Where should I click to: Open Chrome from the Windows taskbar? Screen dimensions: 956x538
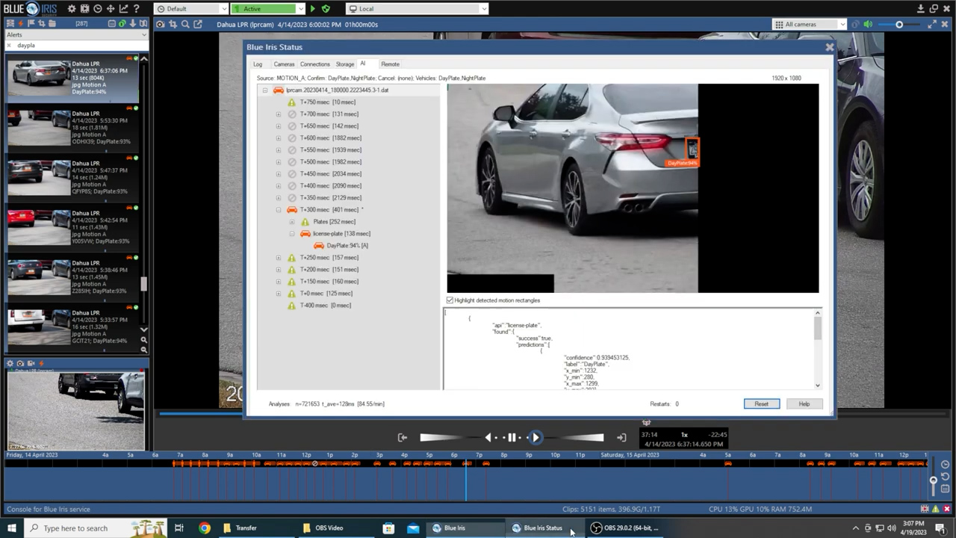pyautogui.click(x=205, y=528)
